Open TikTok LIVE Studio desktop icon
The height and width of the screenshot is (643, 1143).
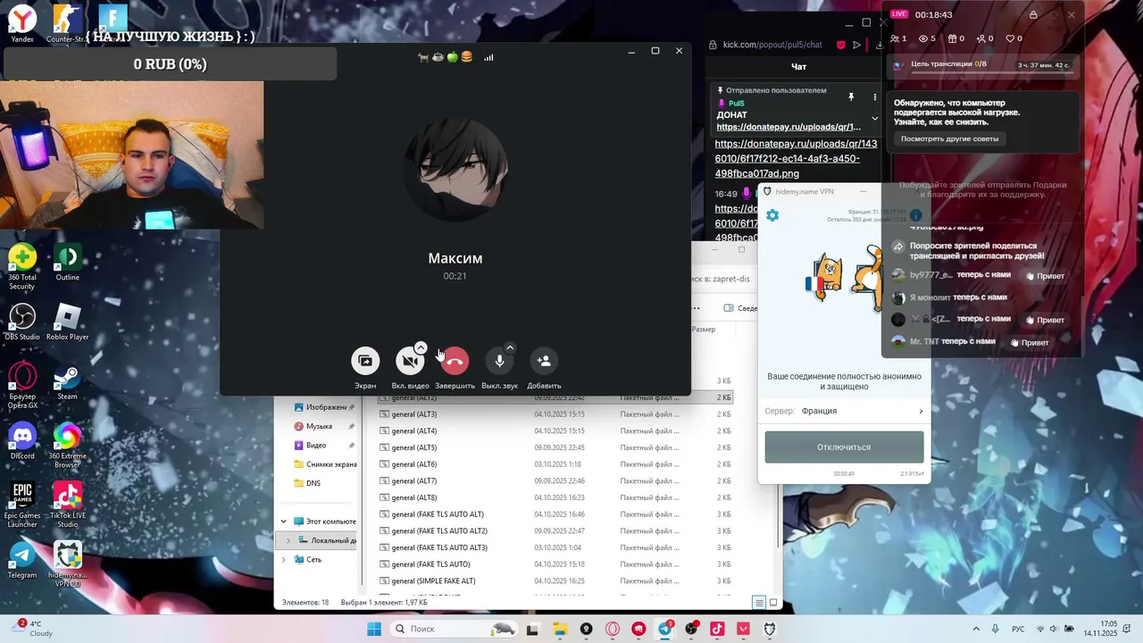tap(67, 505)
